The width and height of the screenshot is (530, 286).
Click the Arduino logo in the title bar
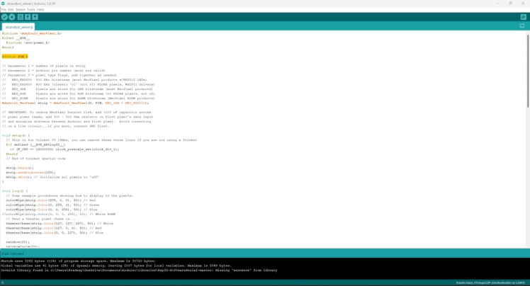point(3,4)
